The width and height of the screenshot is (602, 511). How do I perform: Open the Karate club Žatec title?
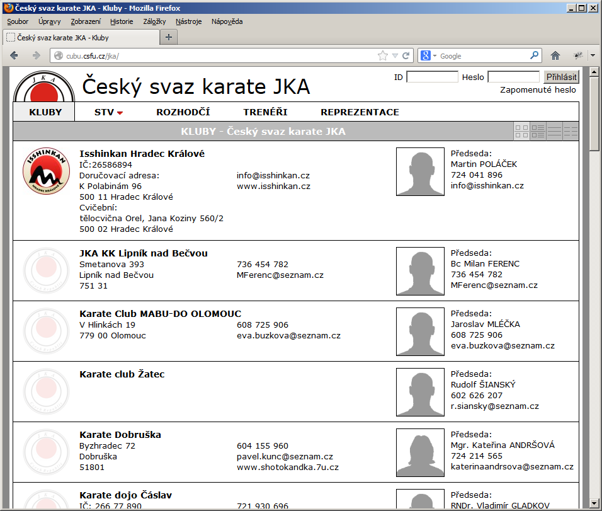(x=122, y=374)
